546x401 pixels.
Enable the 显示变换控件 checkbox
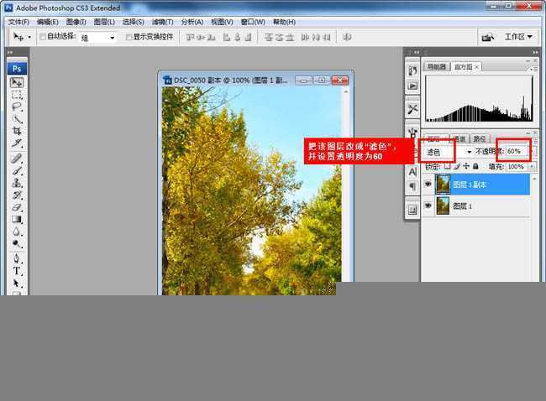point(129,37)
